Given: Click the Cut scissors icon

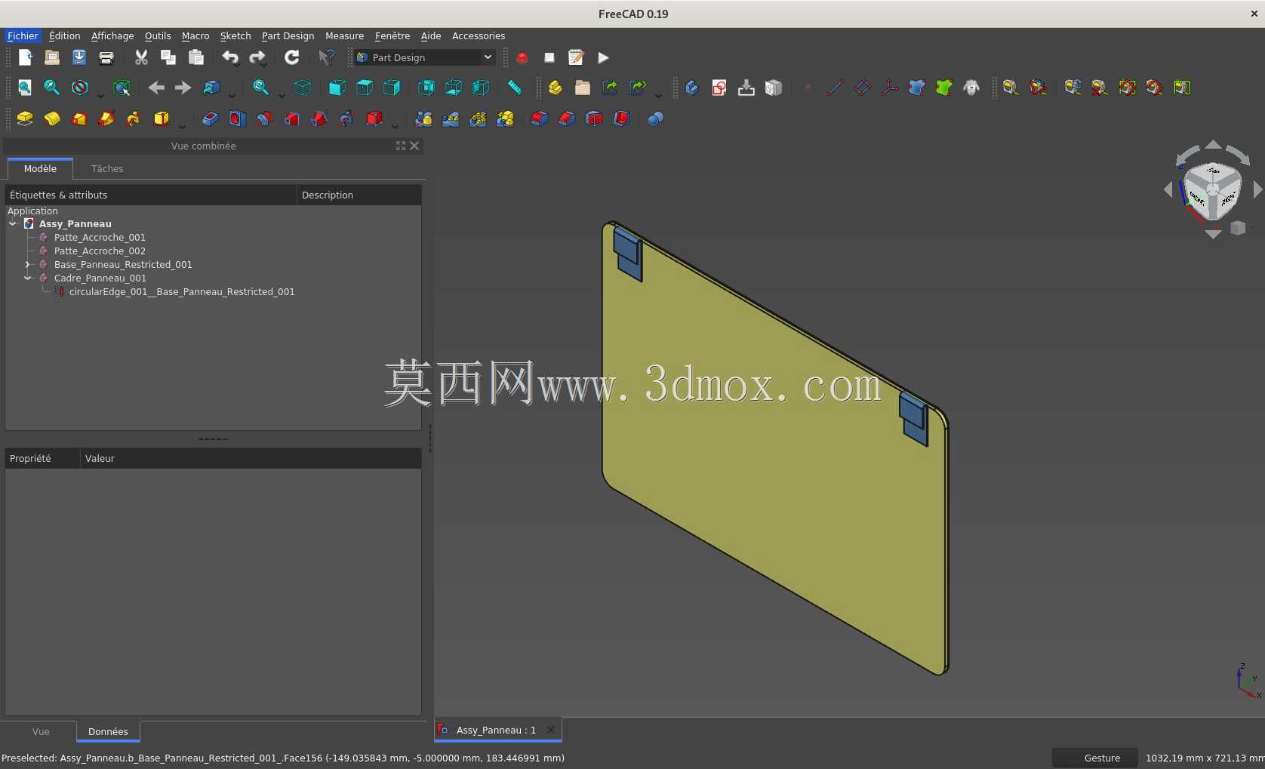Looking at the screenshot, I should (141, 57).
